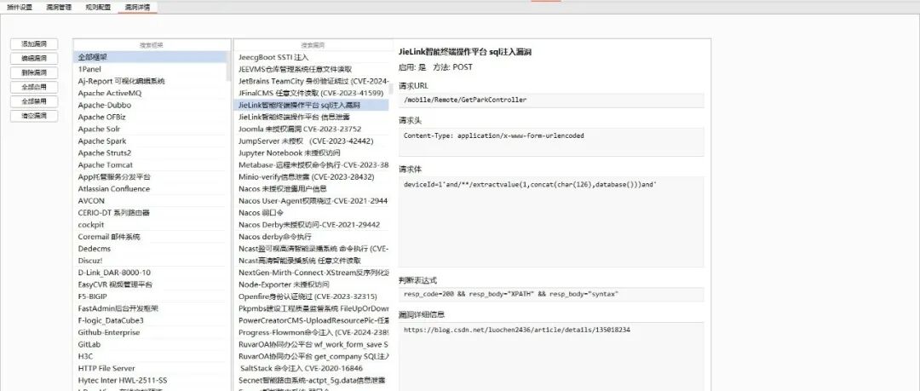Screen dimensions: 920x391
Task: Select the Discuz! framework
Action: pyautogui.click(x=150, y=261)
